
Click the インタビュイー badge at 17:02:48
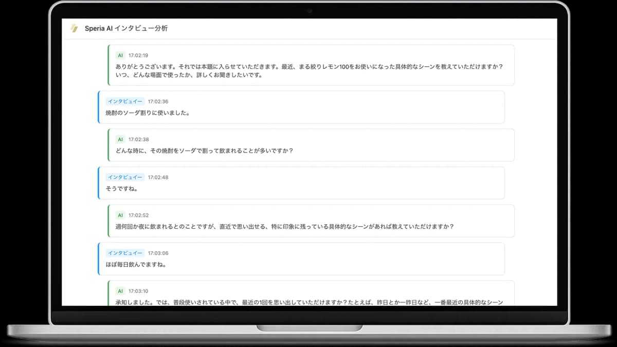coord(125,177)
